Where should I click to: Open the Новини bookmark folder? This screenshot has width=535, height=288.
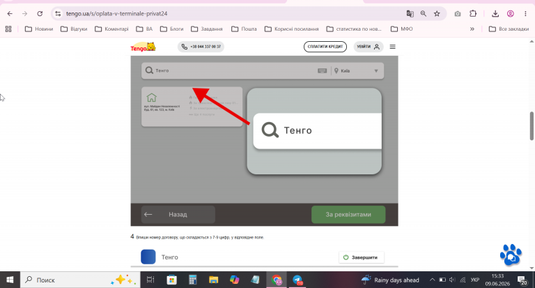(x=39, y=29)
